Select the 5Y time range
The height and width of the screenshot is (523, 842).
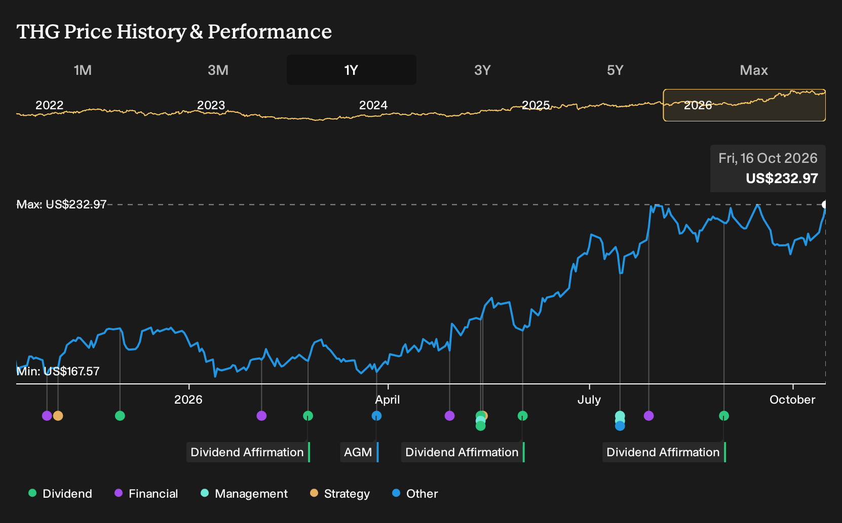(x=615, y=70)
